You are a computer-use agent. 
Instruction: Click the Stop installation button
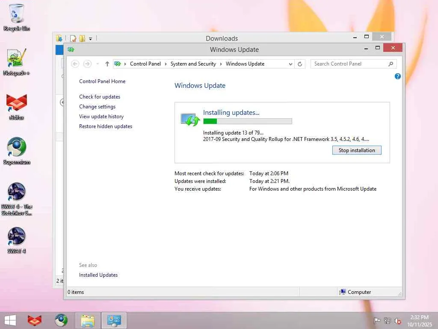click(x=357, y=150)
